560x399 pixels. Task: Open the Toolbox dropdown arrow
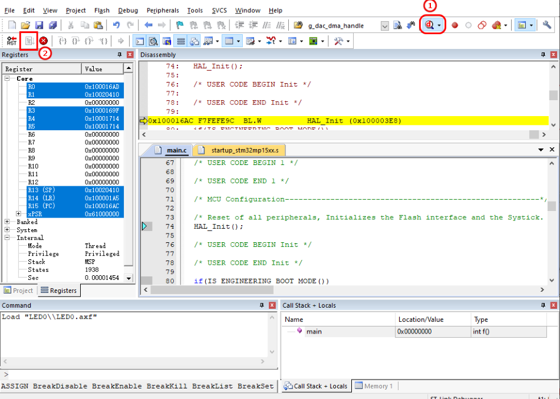pos(348,41)
